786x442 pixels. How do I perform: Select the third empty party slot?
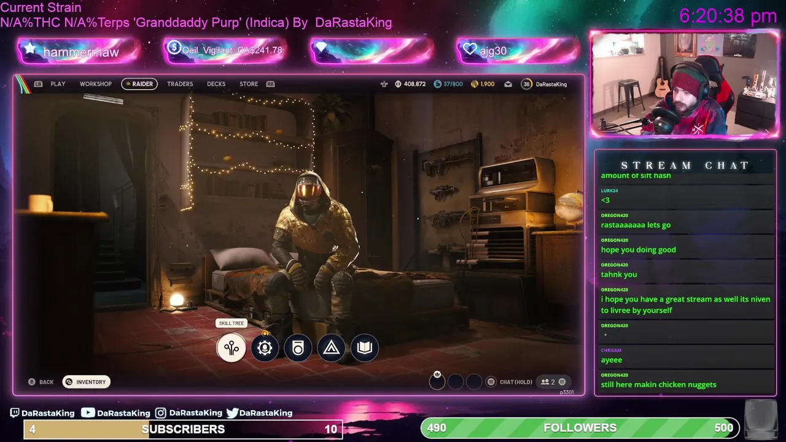pyautogui.click(x=474, y=382)
